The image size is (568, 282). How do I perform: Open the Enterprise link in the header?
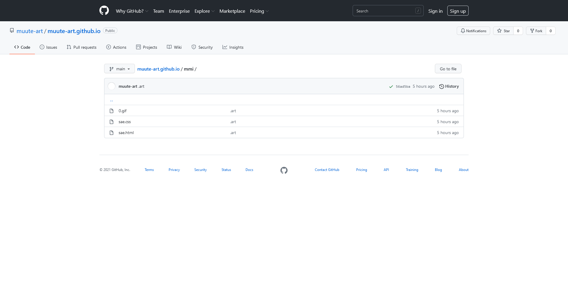pos(179,11)
